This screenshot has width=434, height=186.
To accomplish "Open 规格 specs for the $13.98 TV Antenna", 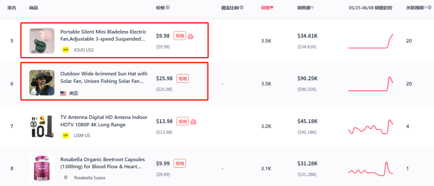I will [x=182, y=121].
